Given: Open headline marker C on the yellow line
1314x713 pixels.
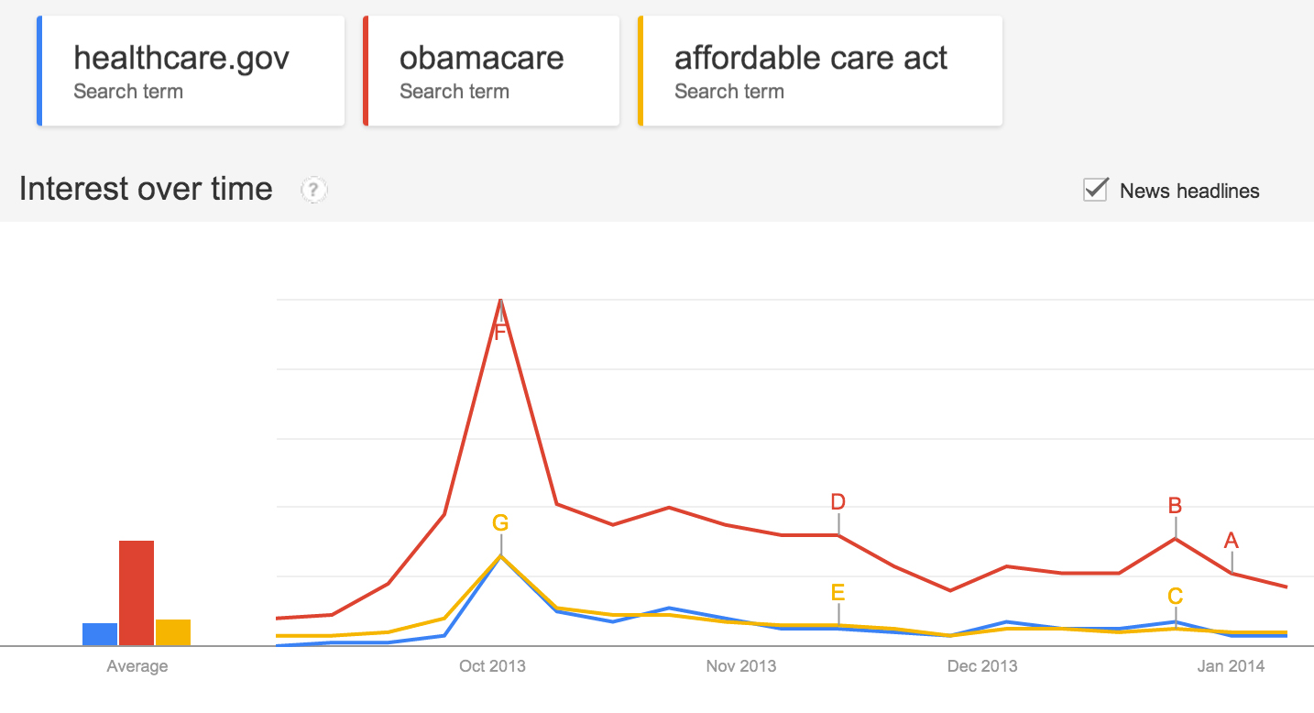Looking at the screenshot, I should pos(1175,596).
